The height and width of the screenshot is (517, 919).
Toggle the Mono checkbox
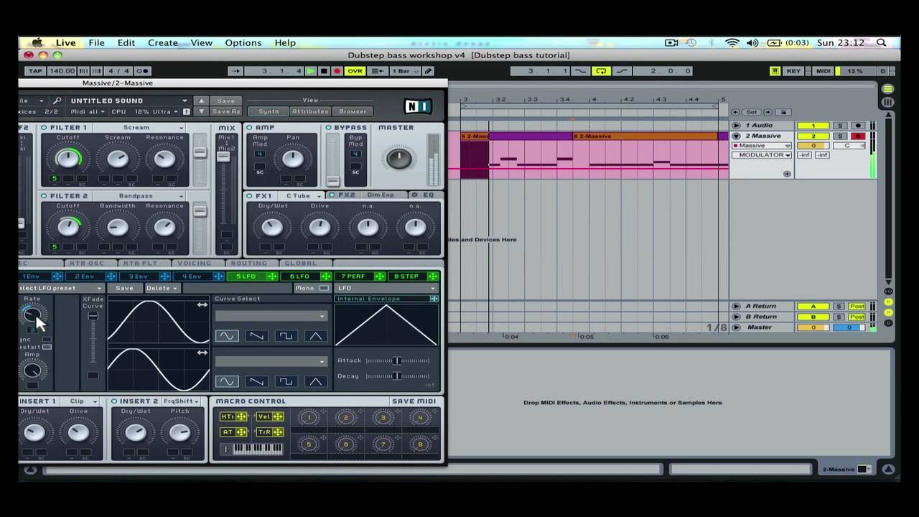pos(324,289)
